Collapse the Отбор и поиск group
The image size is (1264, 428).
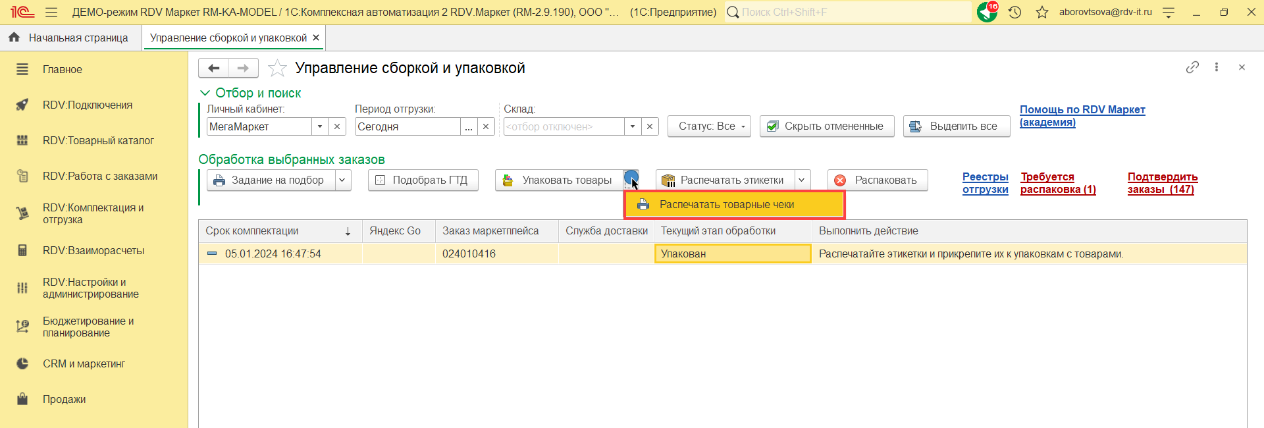point(205,93)
